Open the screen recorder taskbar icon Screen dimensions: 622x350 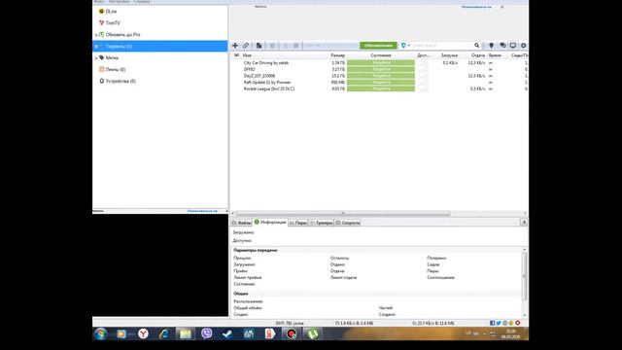pos(292,333)
